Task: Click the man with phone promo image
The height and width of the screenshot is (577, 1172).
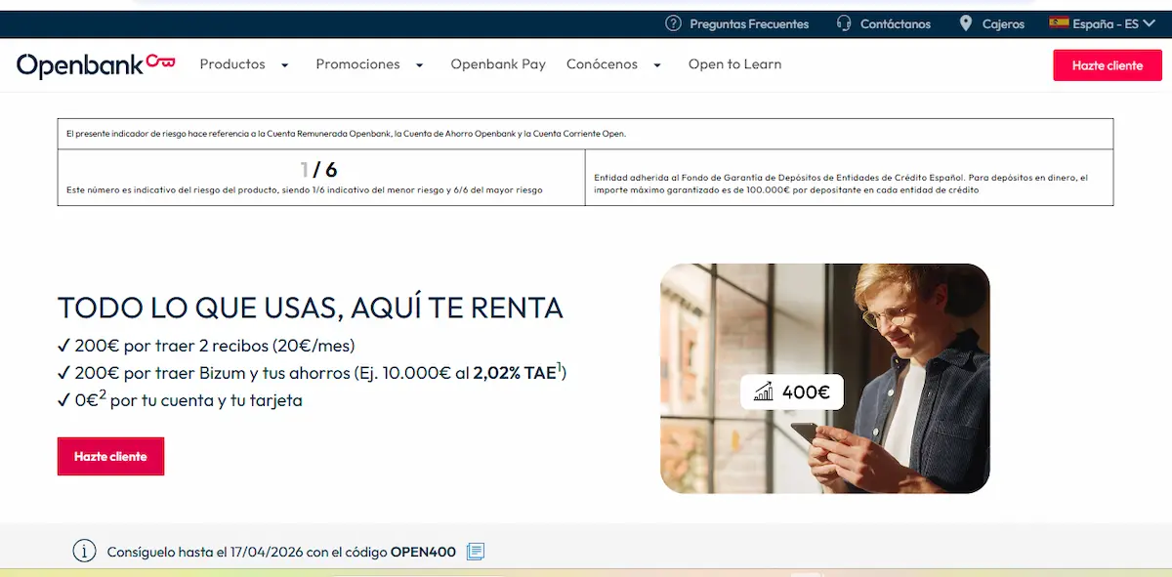Action: point(825,378)
